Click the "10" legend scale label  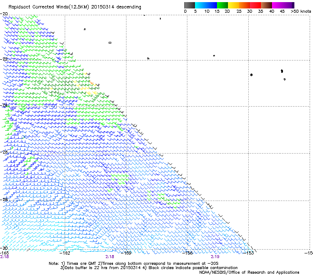tap(207, 11)
